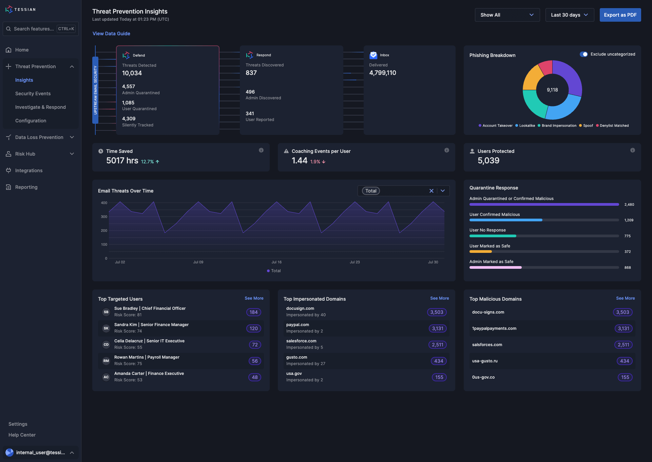
Task: Click Admin Quarantined or Confirmed Malicious bar
Action: (x=544, y=204)
